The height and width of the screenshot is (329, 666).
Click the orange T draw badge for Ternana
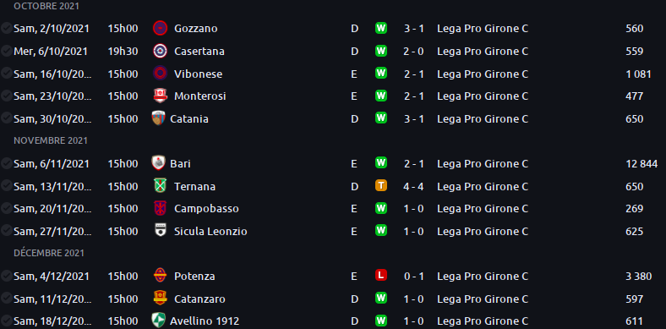click(x=381, y=186)
